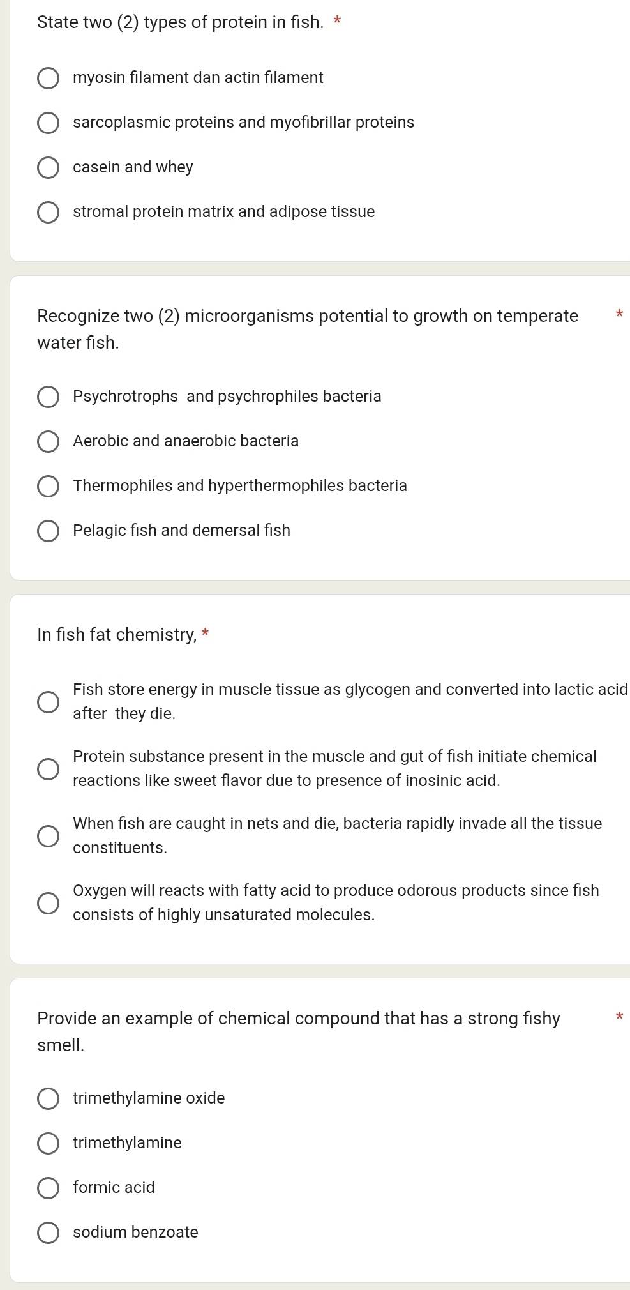Pick 'Thermophiles and hyperthermophiles bacteria'

coord(48,486)
